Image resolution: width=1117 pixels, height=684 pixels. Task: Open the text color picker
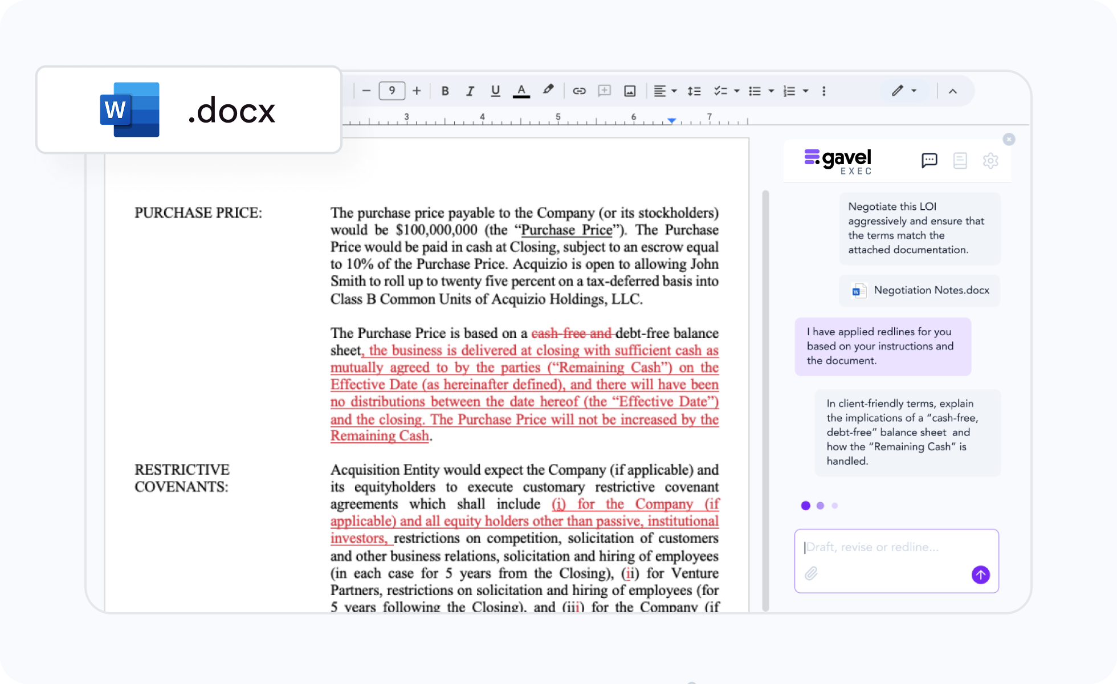(521, 91)
